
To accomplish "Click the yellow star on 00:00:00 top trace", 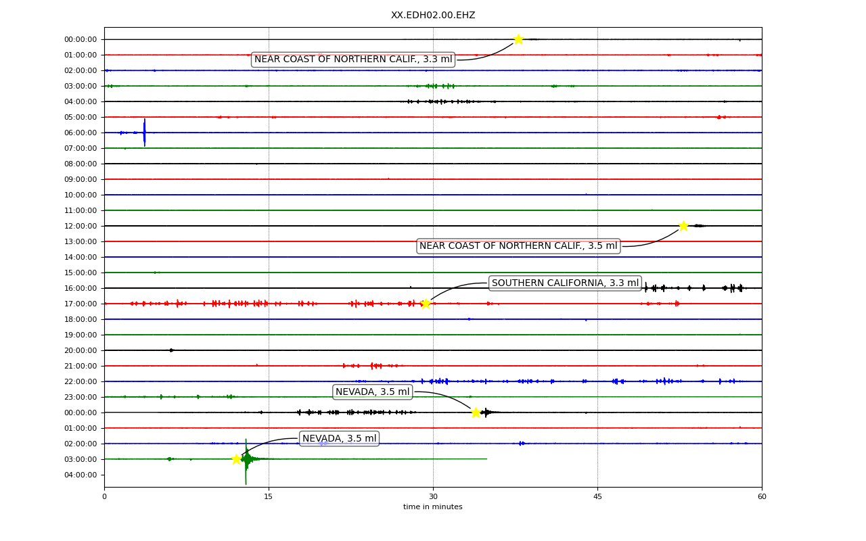I will [518, 39].
